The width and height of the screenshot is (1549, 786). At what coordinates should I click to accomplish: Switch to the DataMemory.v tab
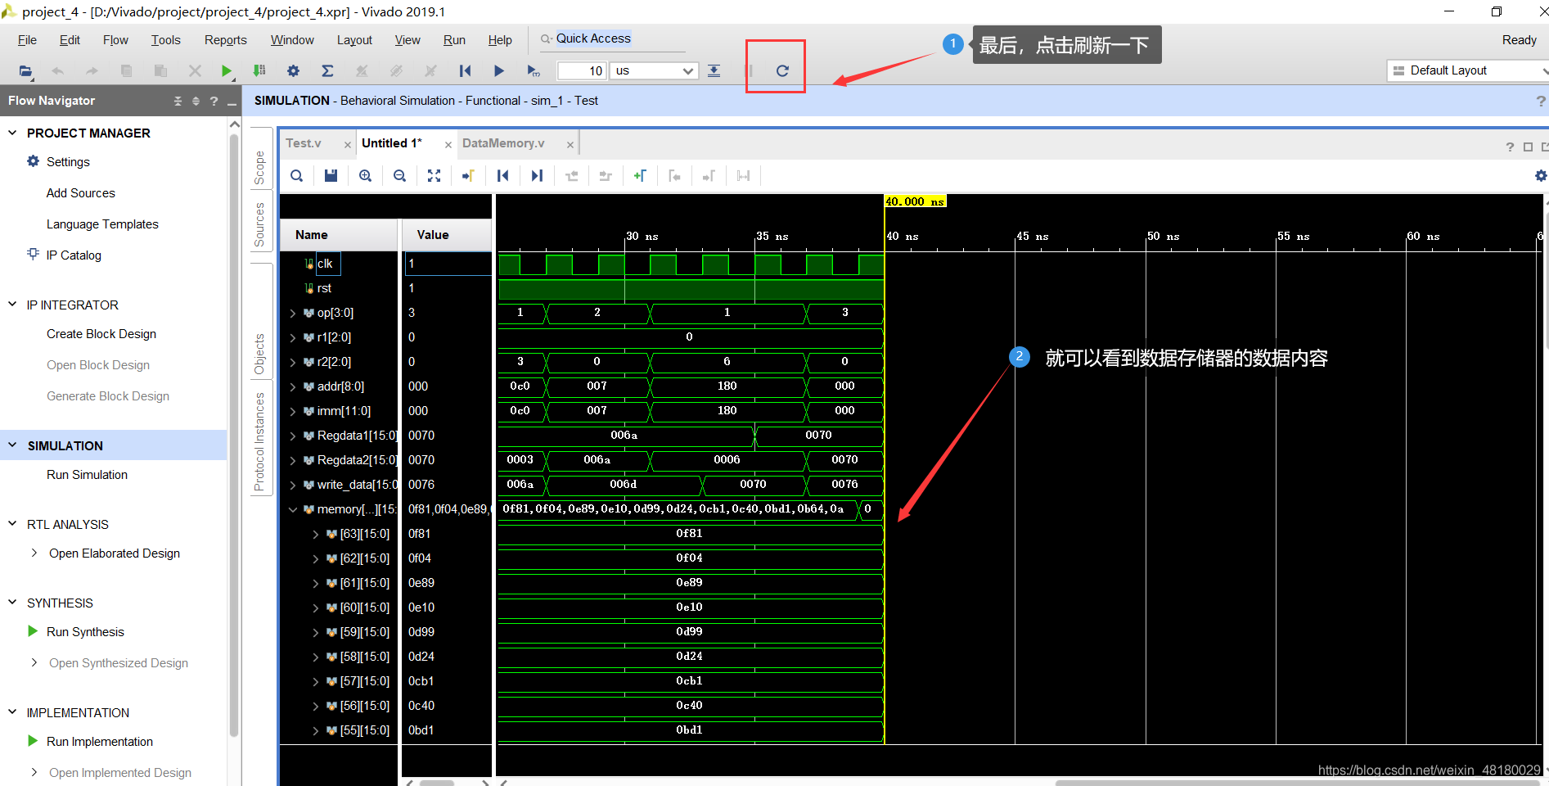503,143
